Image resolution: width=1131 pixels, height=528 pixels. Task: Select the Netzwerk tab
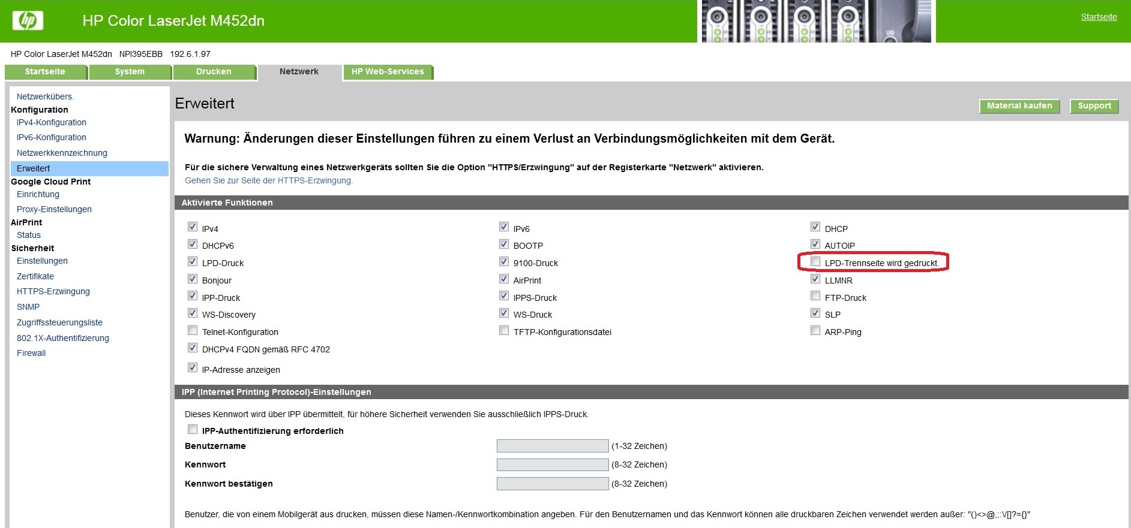click(x=299, y=72)
